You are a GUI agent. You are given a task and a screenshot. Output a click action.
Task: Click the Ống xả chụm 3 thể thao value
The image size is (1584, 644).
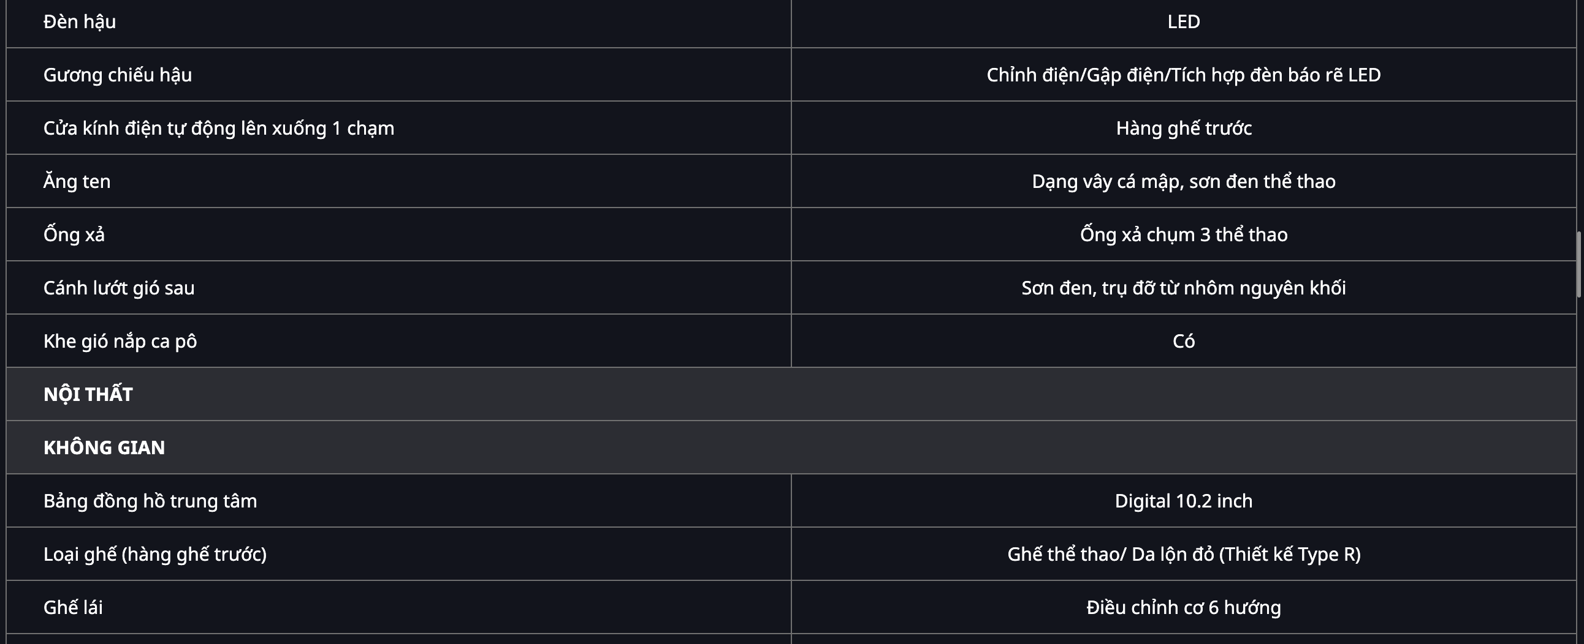pos(1184,234)
